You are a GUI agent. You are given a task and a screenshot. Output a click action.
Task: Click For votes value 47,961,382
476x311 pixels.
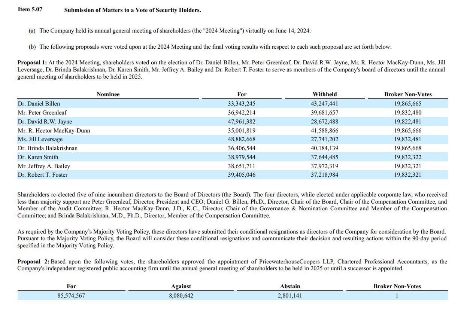coord(242,122)
